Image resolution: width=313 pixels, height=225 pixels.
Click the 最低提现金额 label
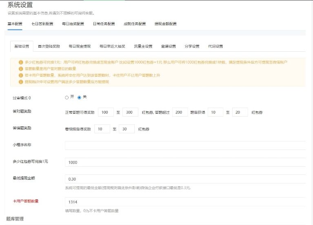pyautogui.click(x=24, y=178)
